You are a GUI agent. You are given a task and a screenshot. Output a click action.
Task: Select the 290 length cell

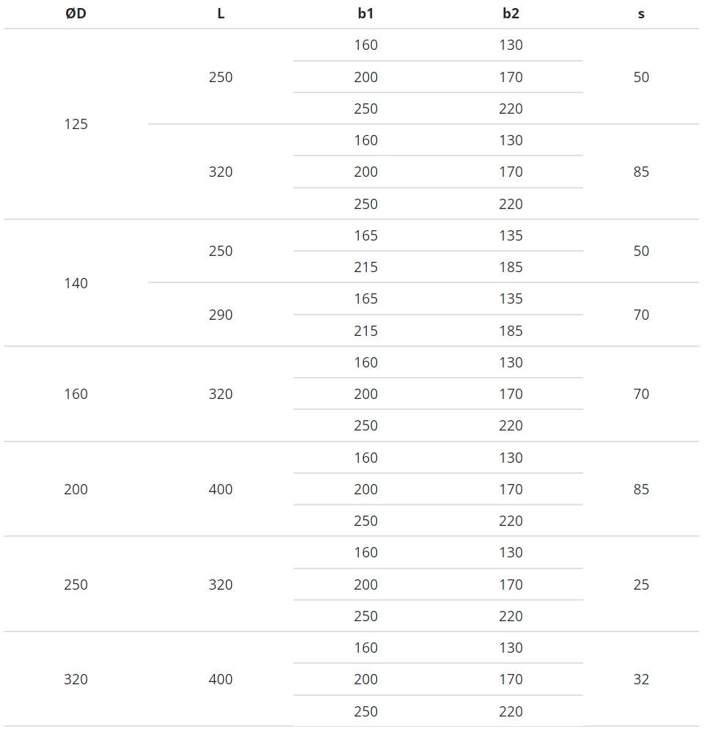[221, 315]
